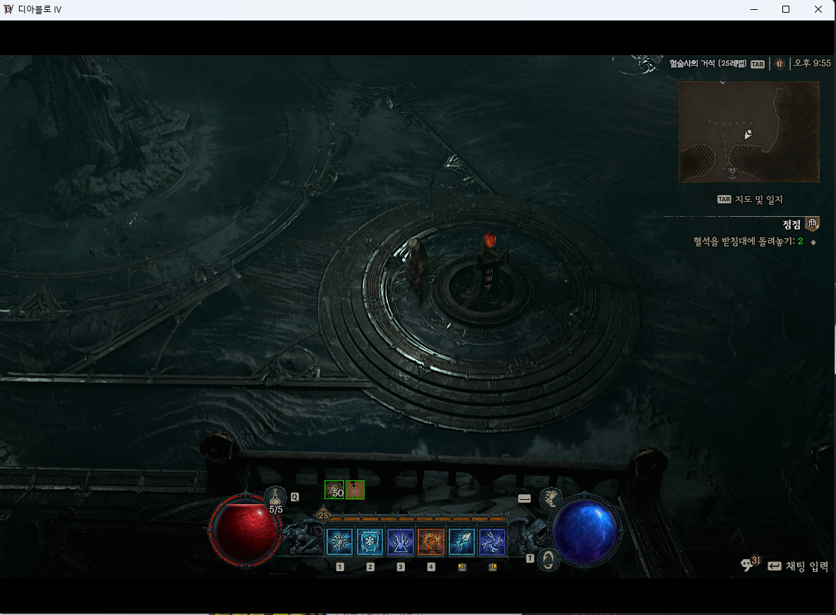This screenshot has height=615, width=836.
Task: Click the hotkey label 3 under skills
Action: pos(401,567)
